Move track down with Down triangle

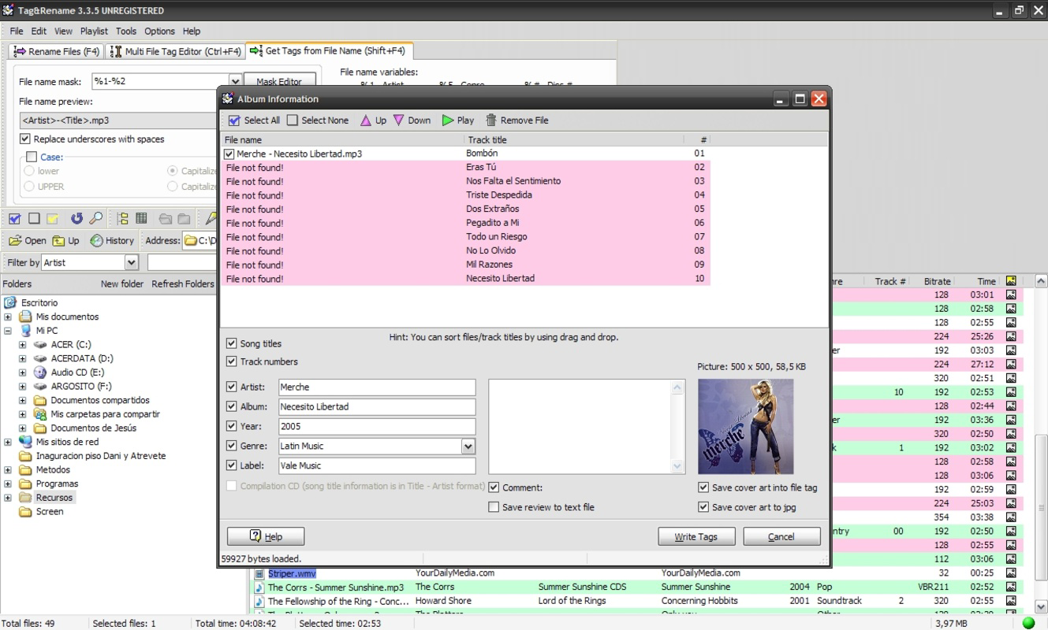(399, 120)
